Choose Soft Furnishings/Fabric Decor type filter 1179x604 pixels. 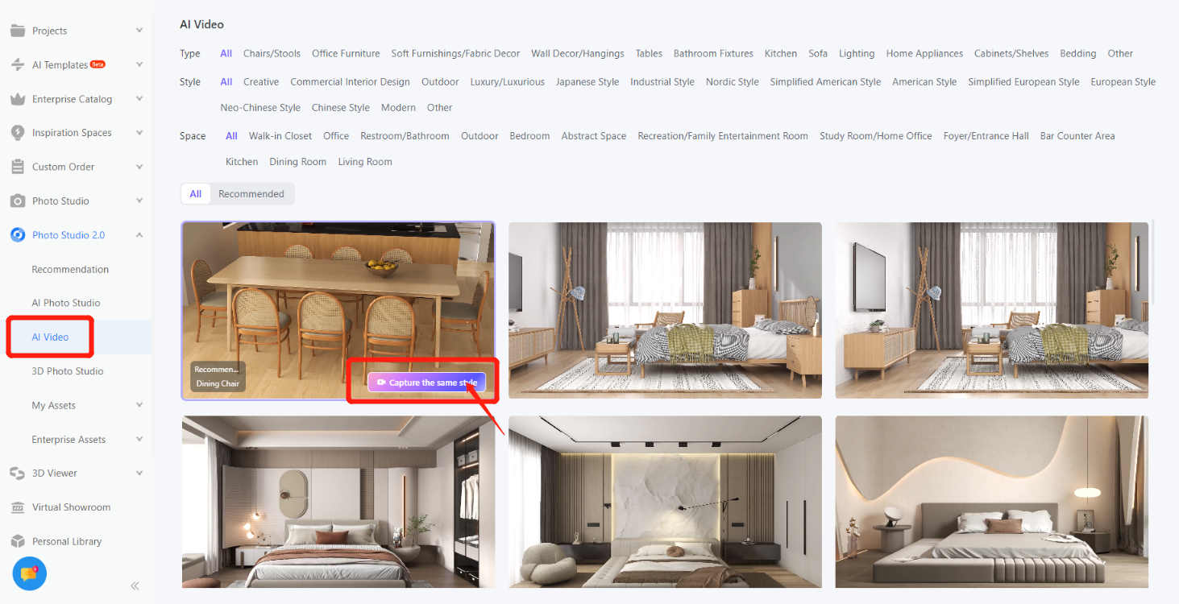click(x=455, y=53)
